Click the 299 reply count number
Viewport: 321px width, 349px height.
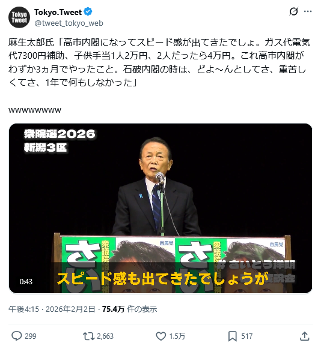30,336
